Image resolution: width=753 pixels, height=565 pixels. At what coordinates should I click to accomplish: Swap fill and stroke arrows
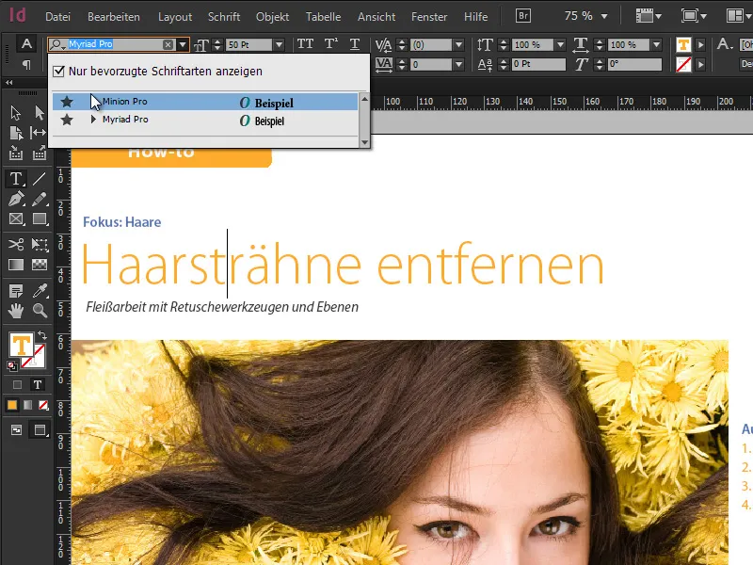tap(41, 335)
